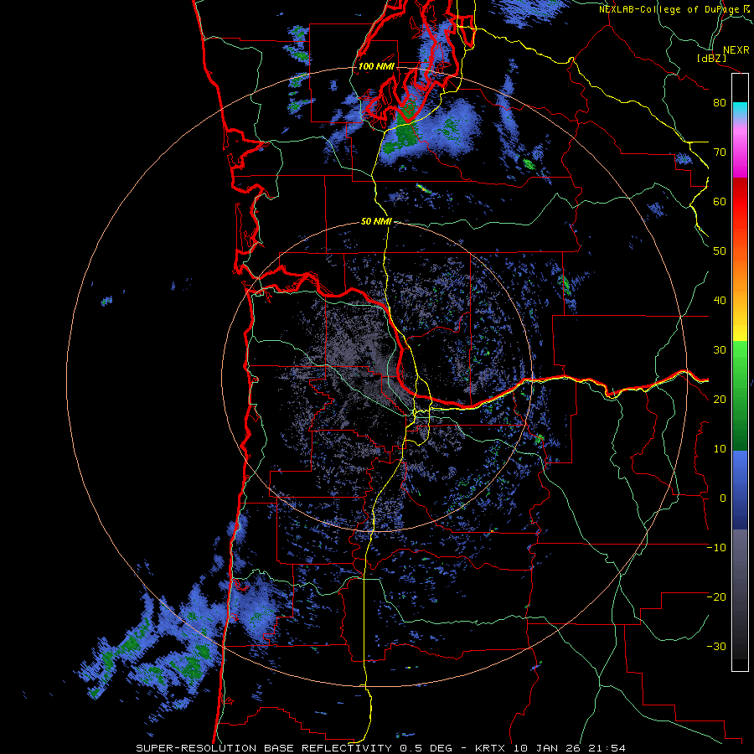Image resolution: width=754 pixels, height=754 pixels.
Task: Click the 50 NMI range ring label
Action: coord(376,222)
